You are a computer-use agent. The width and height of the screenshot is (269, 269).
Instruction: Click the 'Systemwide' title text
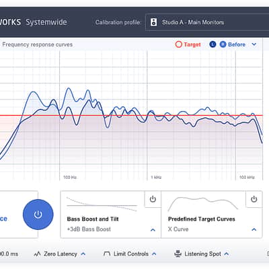pyautogui.click(x=46, y=22)
